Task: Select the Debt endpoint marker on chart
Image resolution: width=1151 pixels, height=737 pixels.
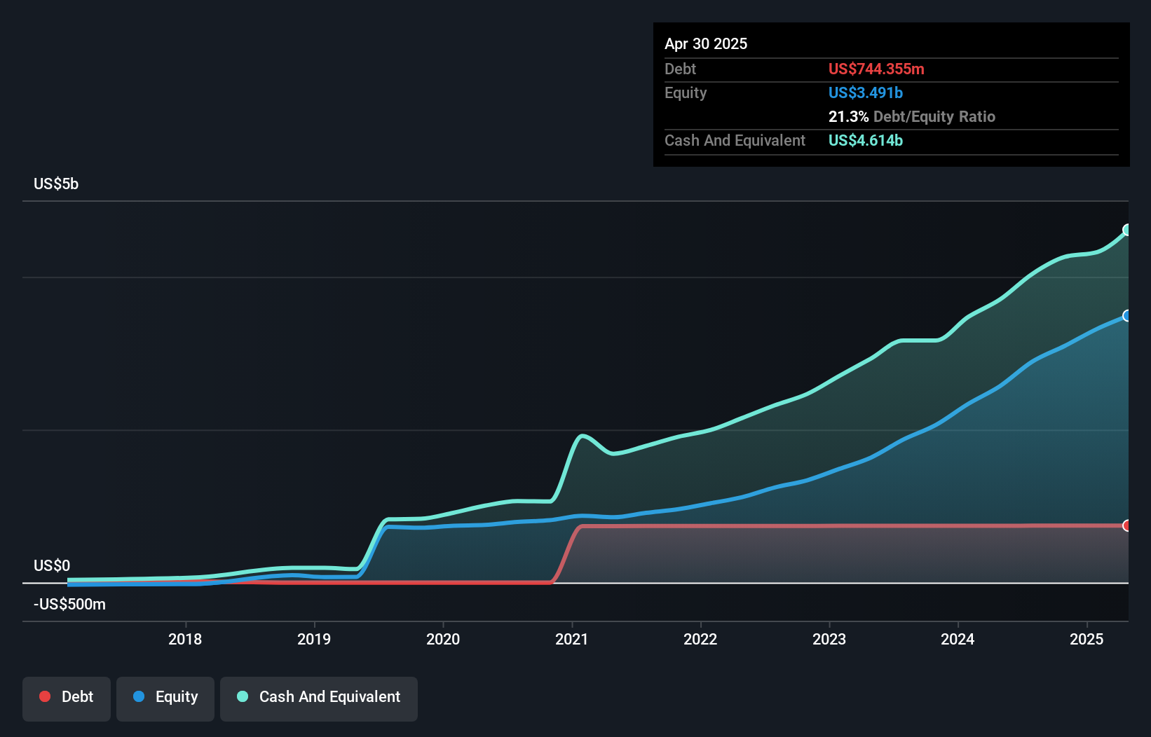Action: [1127, 525]
